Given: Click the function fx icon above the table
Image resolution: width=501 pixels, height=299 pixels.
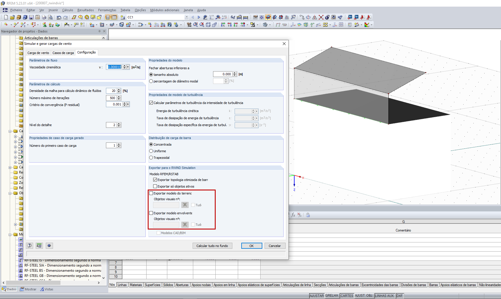Looking at the screenshot, I should click(293, 215).
